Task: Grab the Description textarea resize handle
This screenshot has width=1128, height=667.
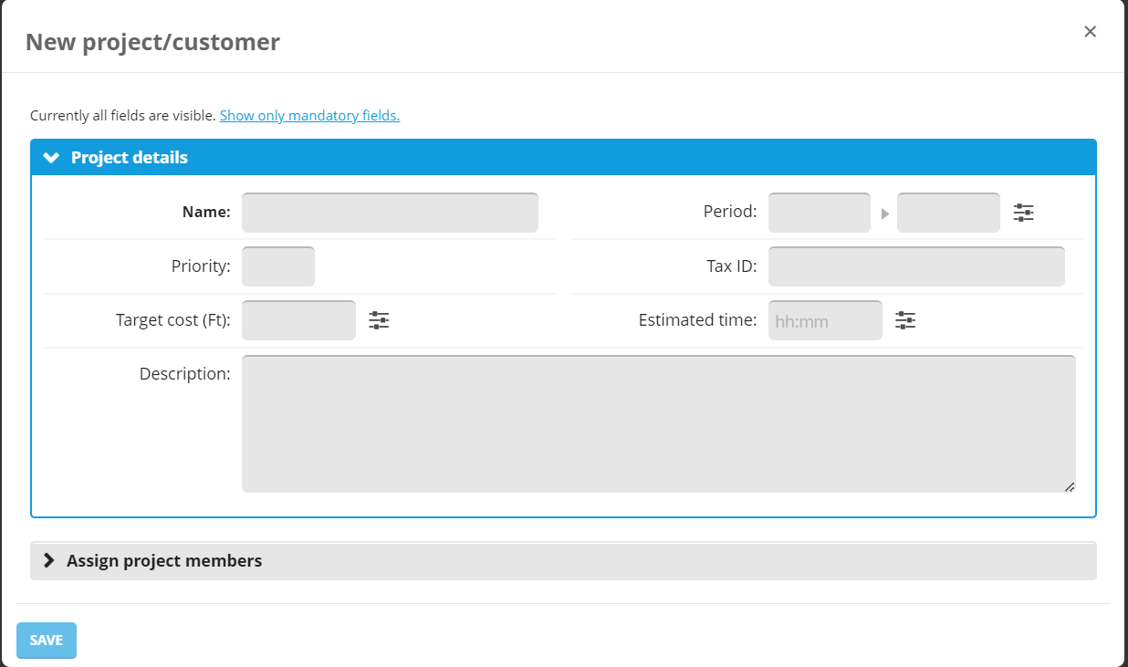Action: tap(1070, 487)
